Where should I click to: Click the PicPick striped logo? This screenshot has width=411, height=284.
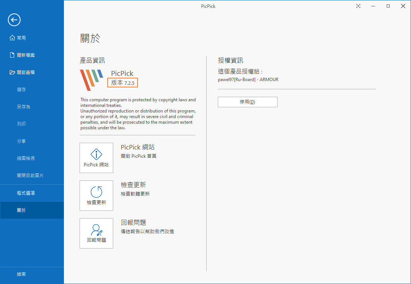tap(92, 80)
